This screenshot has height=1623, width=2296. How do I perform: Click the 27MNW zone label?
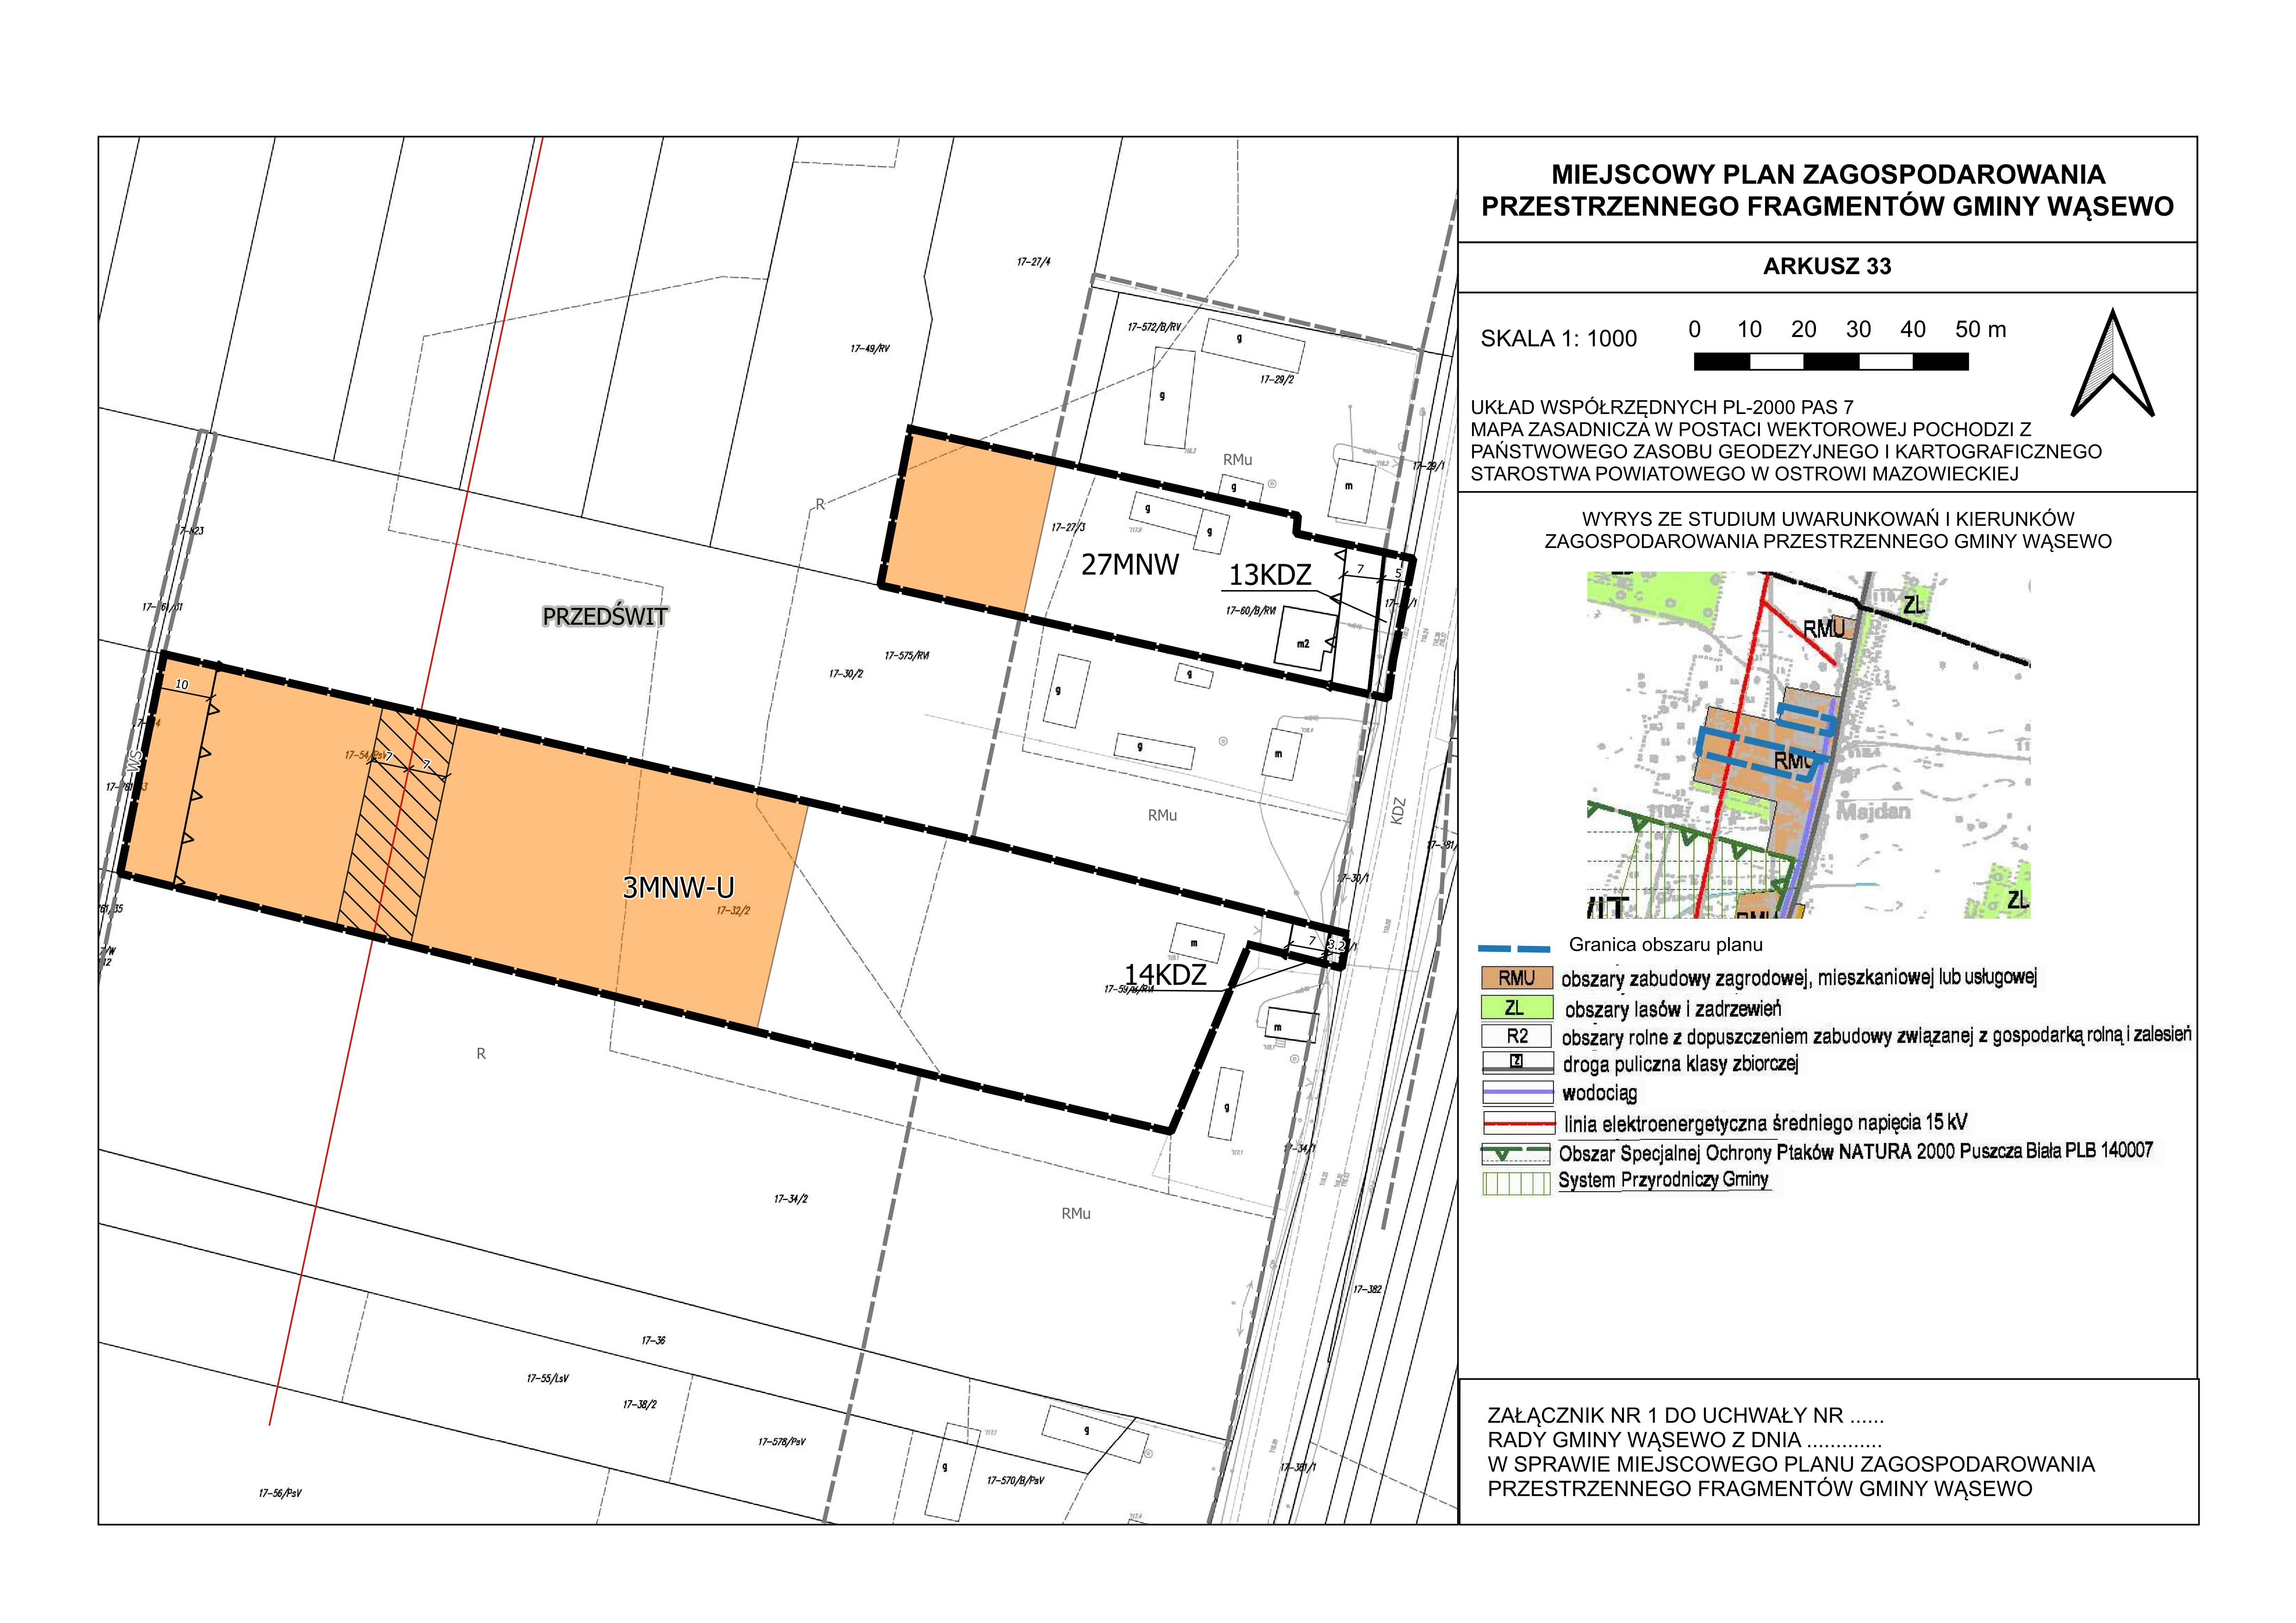1130,565
